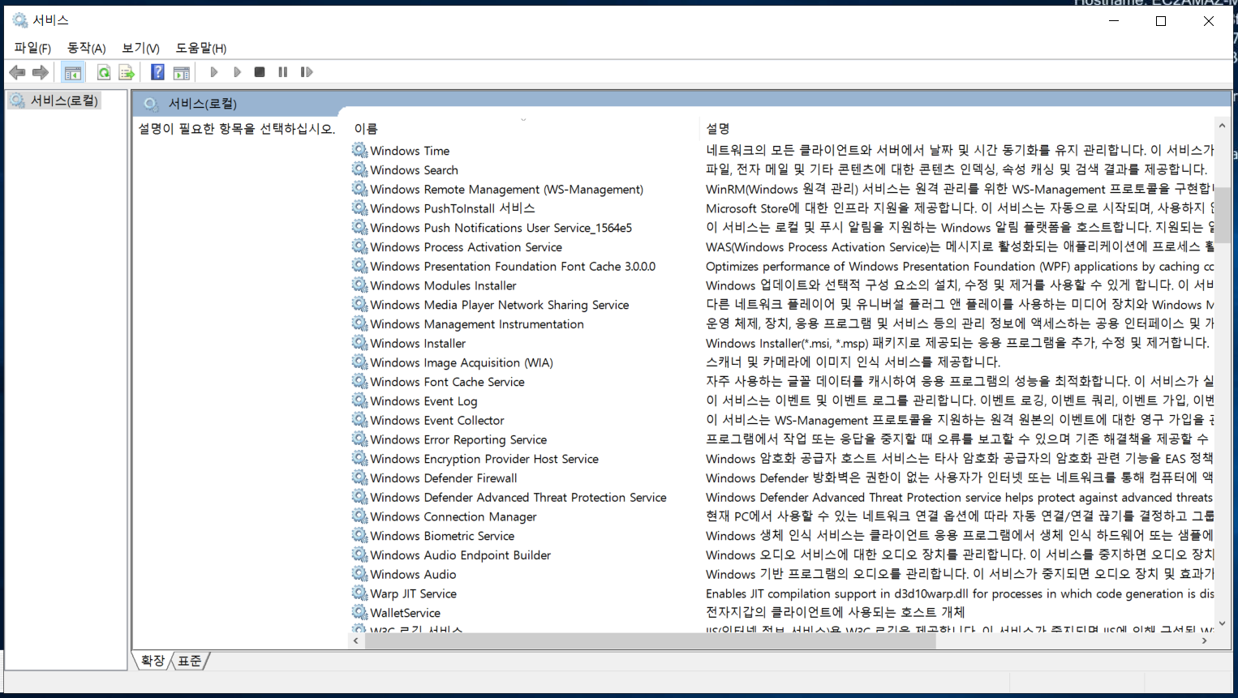Click the play icon directly left of the Stop square
The width and height of the screenshot is (1238, 698).
click(237, 72)
